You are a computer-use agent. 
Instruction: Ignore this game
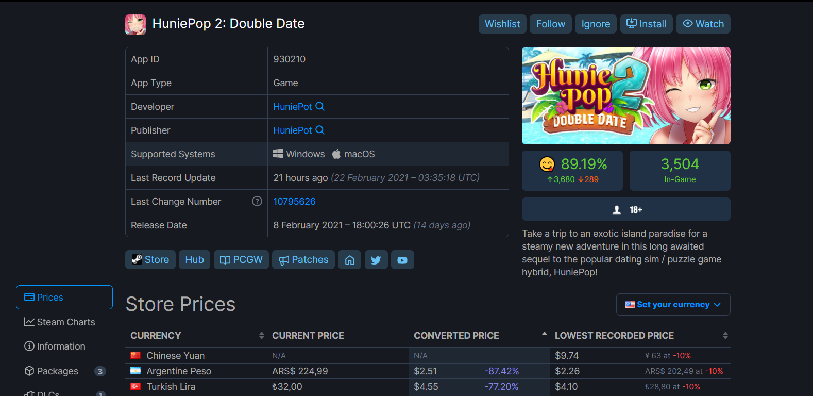596,24
